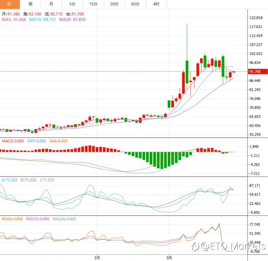Open the 60分 timeframe tab

click(135, 4)
